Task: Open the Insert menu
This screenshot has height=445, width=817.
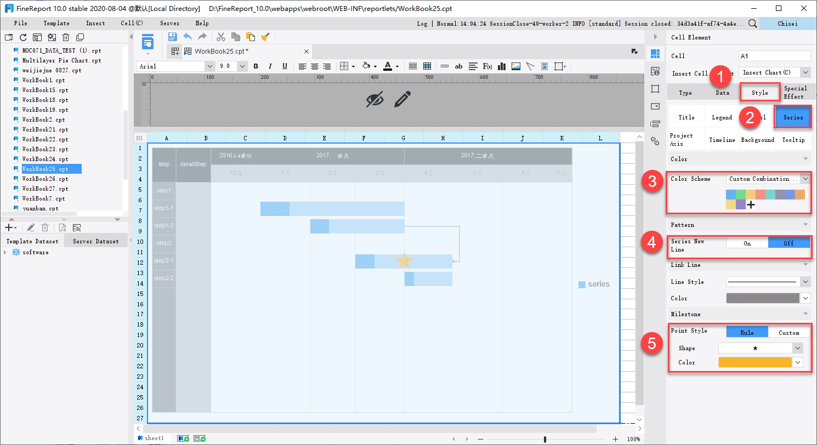Action: 95,24
